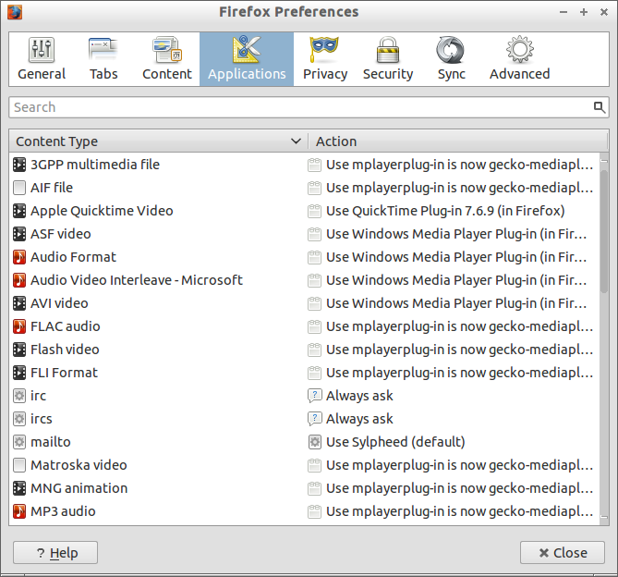Image resolution: width=618 pixels, height=577 pixels.
Task: Click the Sylpheed gear icon in mailto action
Action: click(x=314, y=442)
